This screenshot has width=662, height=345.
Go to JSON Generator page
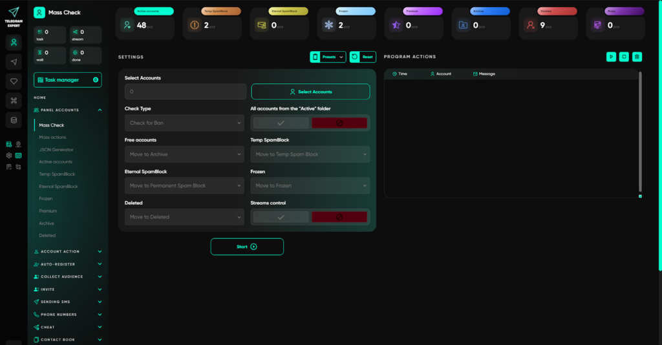click(56, 150)
